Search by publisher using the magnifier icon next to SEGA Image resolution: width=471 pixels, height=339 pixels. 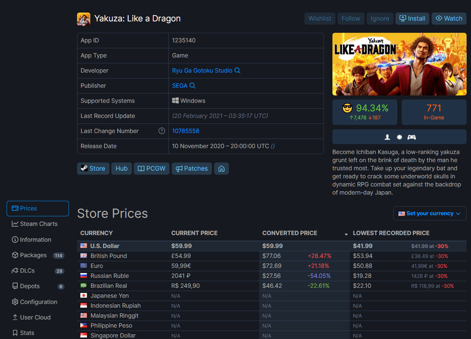click(192, 85)
